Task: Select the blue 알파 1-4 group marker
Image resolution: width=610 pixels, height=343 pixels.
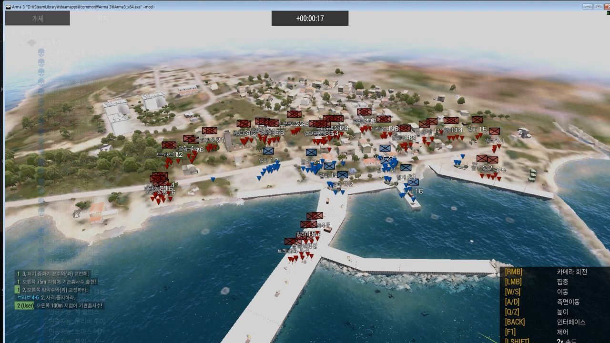Action: 329,166
